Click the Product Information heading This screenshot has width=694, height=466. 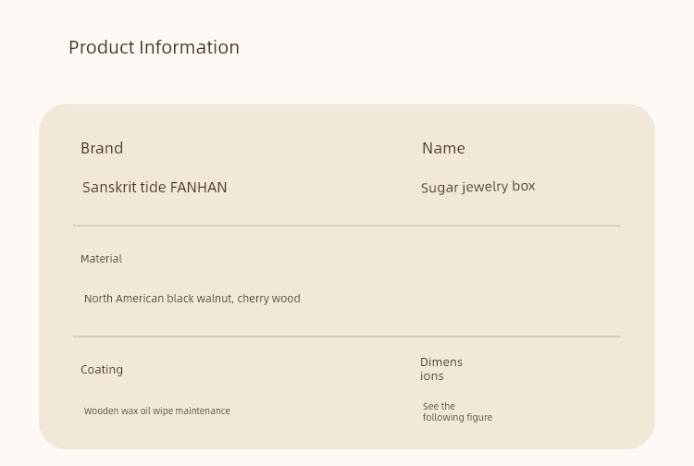(x=154, y=47)
